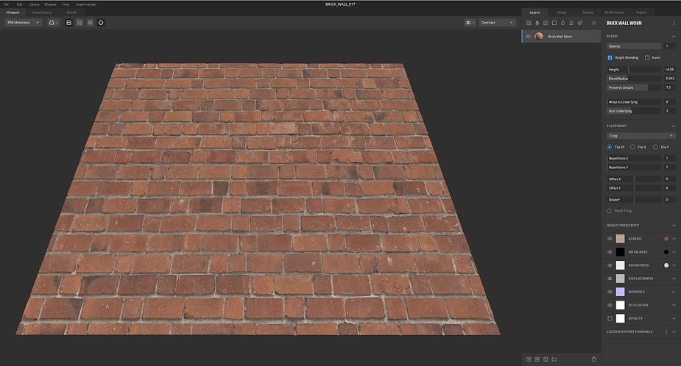Click the Height value field
This screenshot has width=681, height=366.
pyautogui.click(x=670, y=69)
